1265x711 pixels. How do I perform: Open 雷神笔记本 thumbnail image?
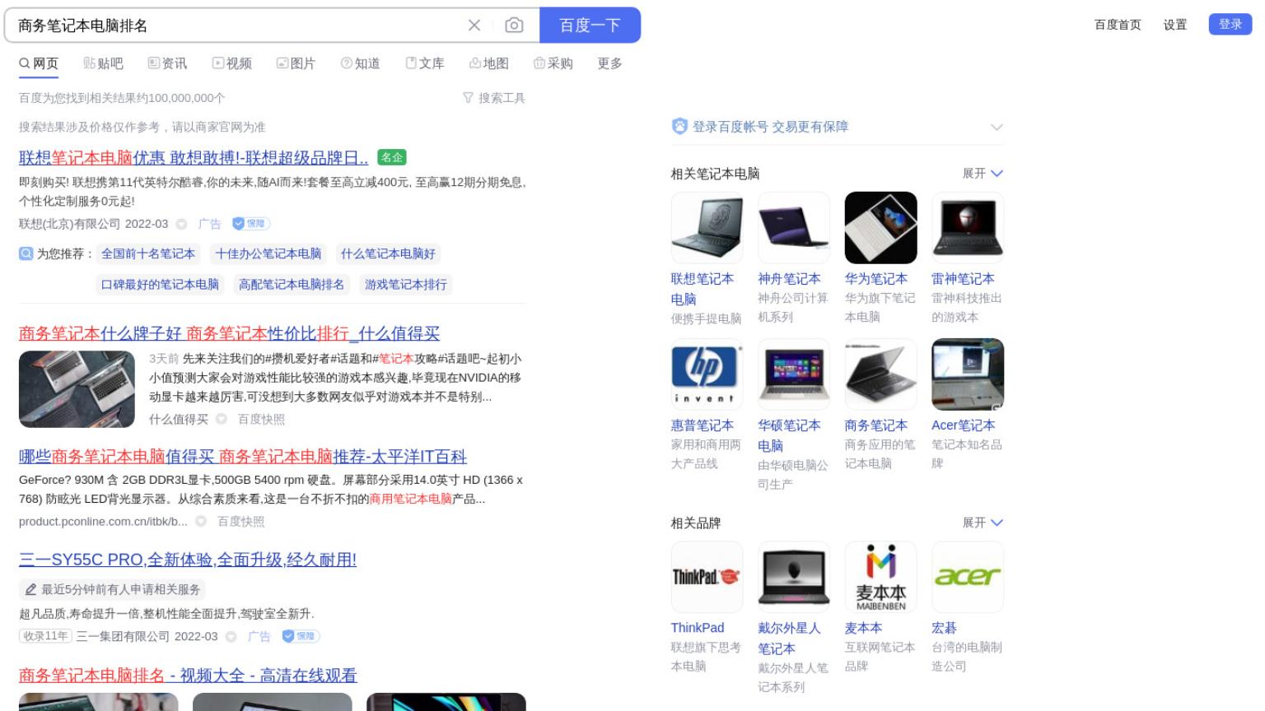968,228
